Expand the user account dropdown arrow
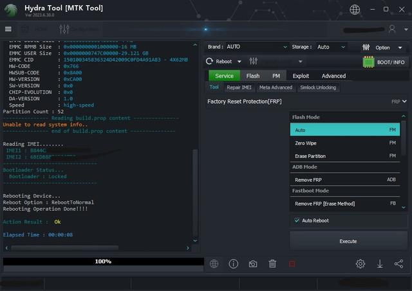Image resolution: width=412 pixels, height=291 pixels. click(406, 30)
